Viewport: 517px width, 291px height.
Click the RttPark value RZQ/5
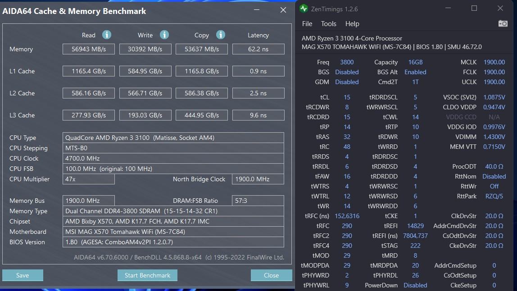coord(494,196)
